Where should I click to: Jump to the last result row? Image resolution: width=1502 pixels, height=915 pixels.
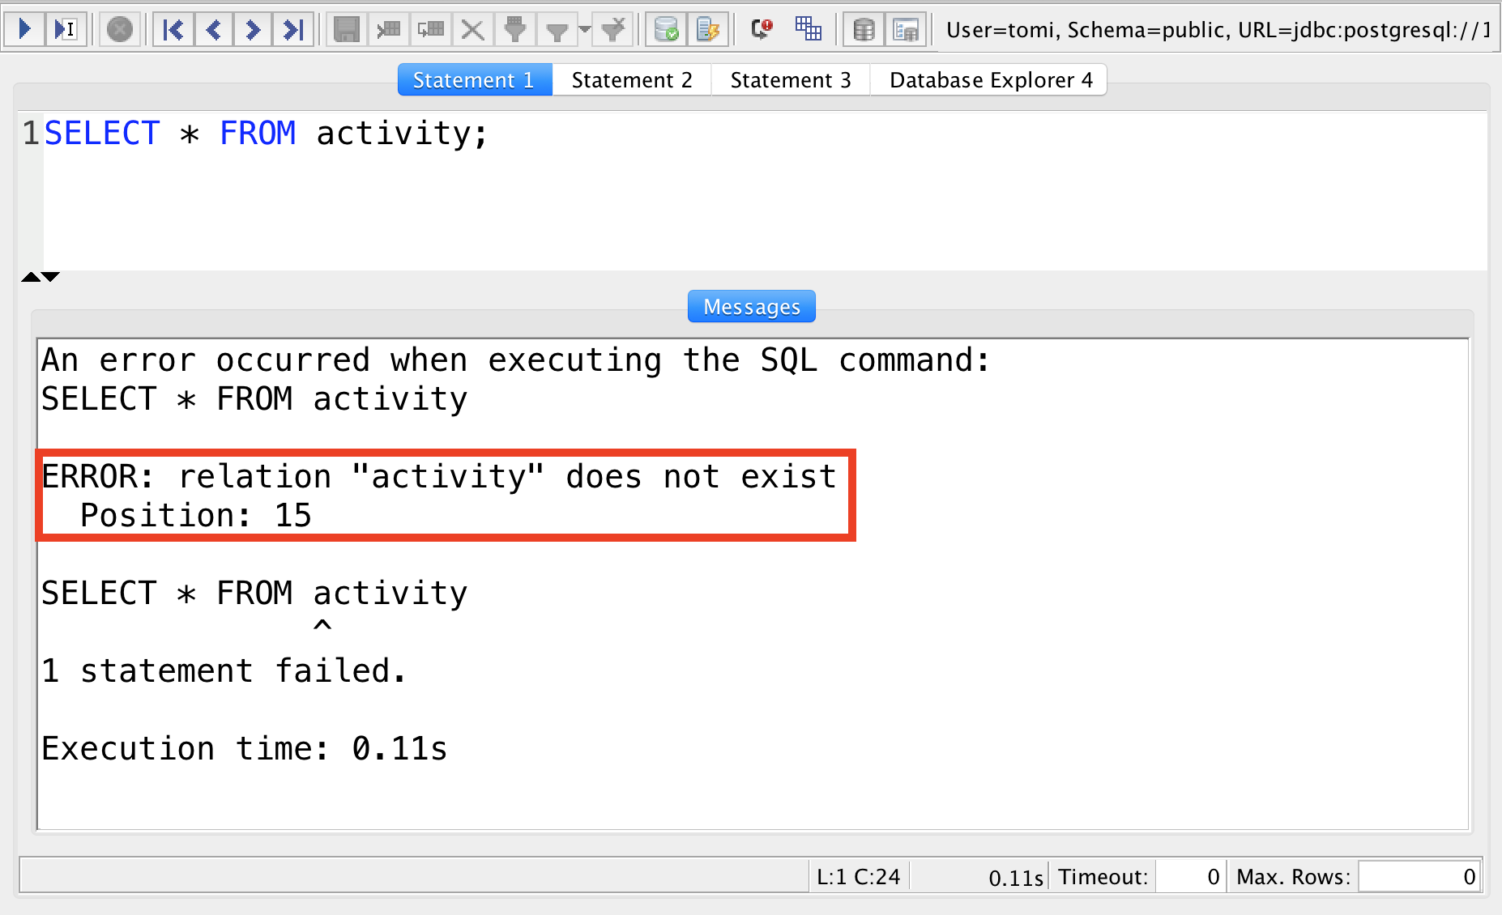293,28
